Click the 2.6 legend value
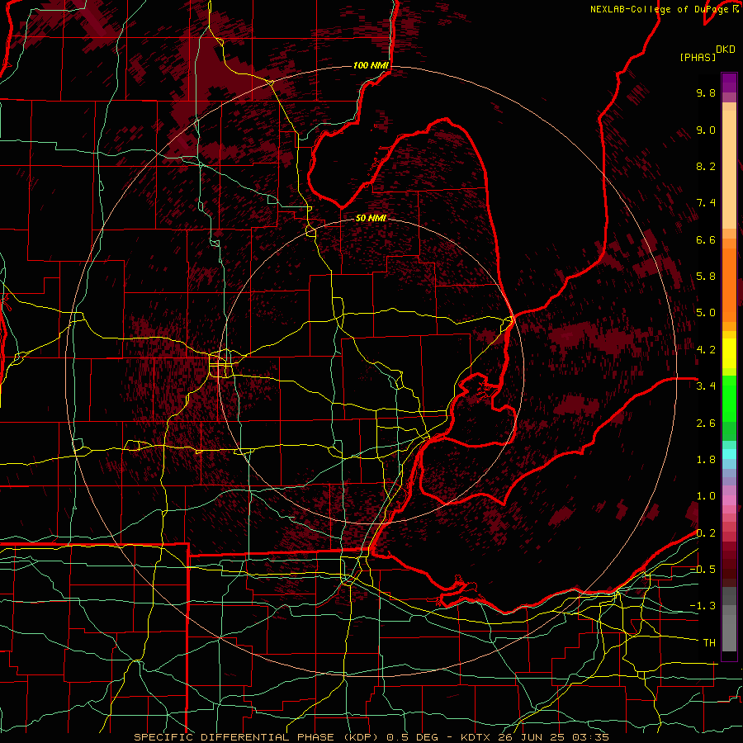This screenshot has height=743, width=743. pyautogui.click(x=706, y=424)
